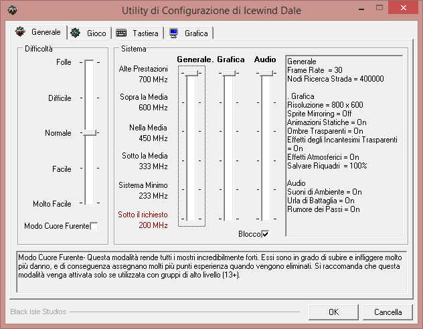Click the Suoni di Ambiente = On line
The height and width of the screenshot is (329, 423).
(x=324, y=192)
